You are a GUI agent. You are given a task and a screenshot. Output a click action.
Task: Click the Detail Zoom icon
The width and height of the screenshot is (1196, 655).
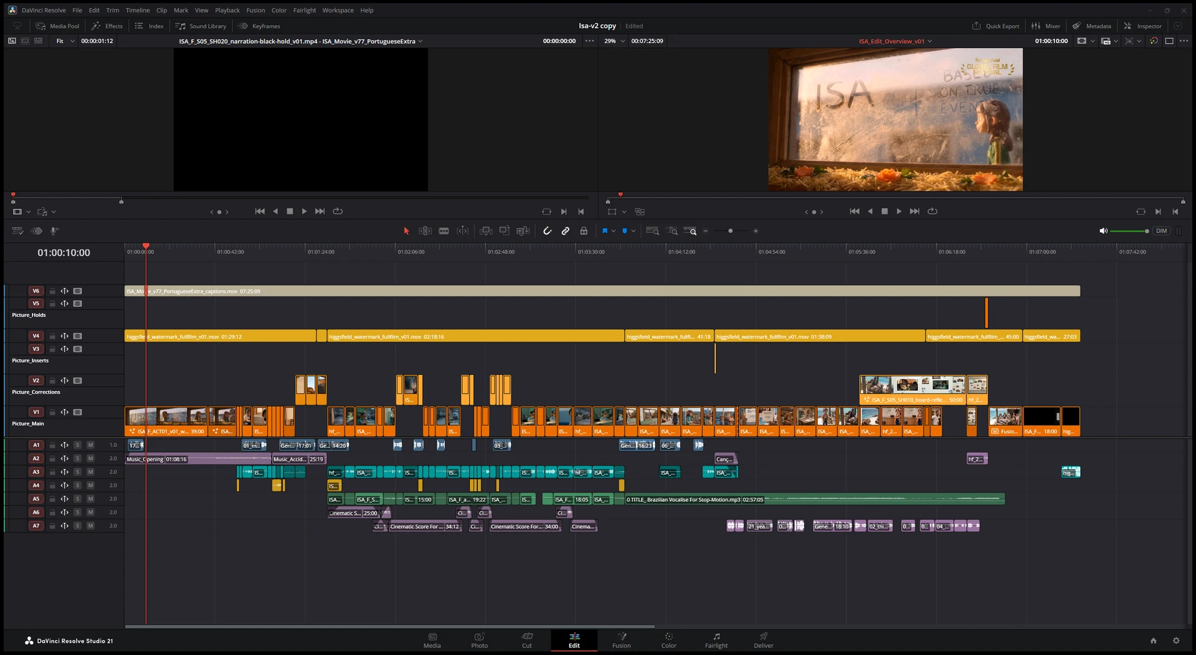(672, 231)
